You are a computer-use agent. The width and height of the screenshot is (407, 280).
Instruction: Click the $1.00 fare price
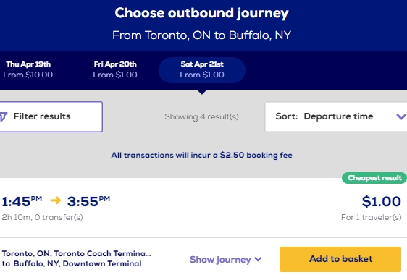click(x=382, y=201)
